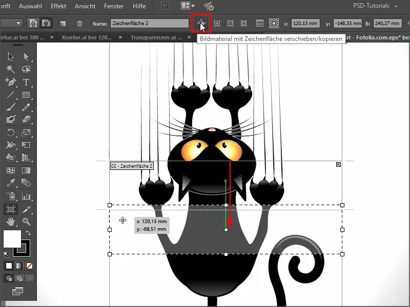410x307 pixels.
Task: Choose the Eyedropper tool
Action: tap(11, 183)
